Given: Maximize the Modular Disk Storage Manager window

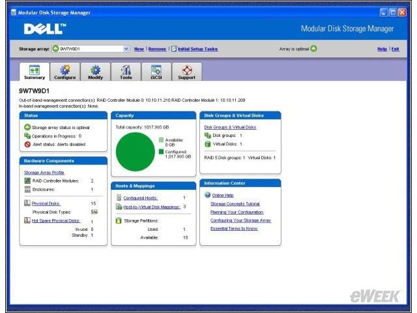Looking at the screenshot, I should (393, 12).
